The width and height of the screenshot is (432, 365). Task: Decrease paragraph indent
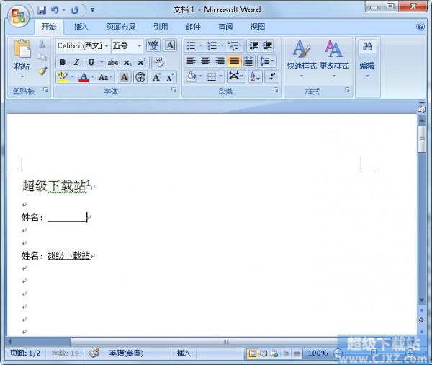(253, 45)
